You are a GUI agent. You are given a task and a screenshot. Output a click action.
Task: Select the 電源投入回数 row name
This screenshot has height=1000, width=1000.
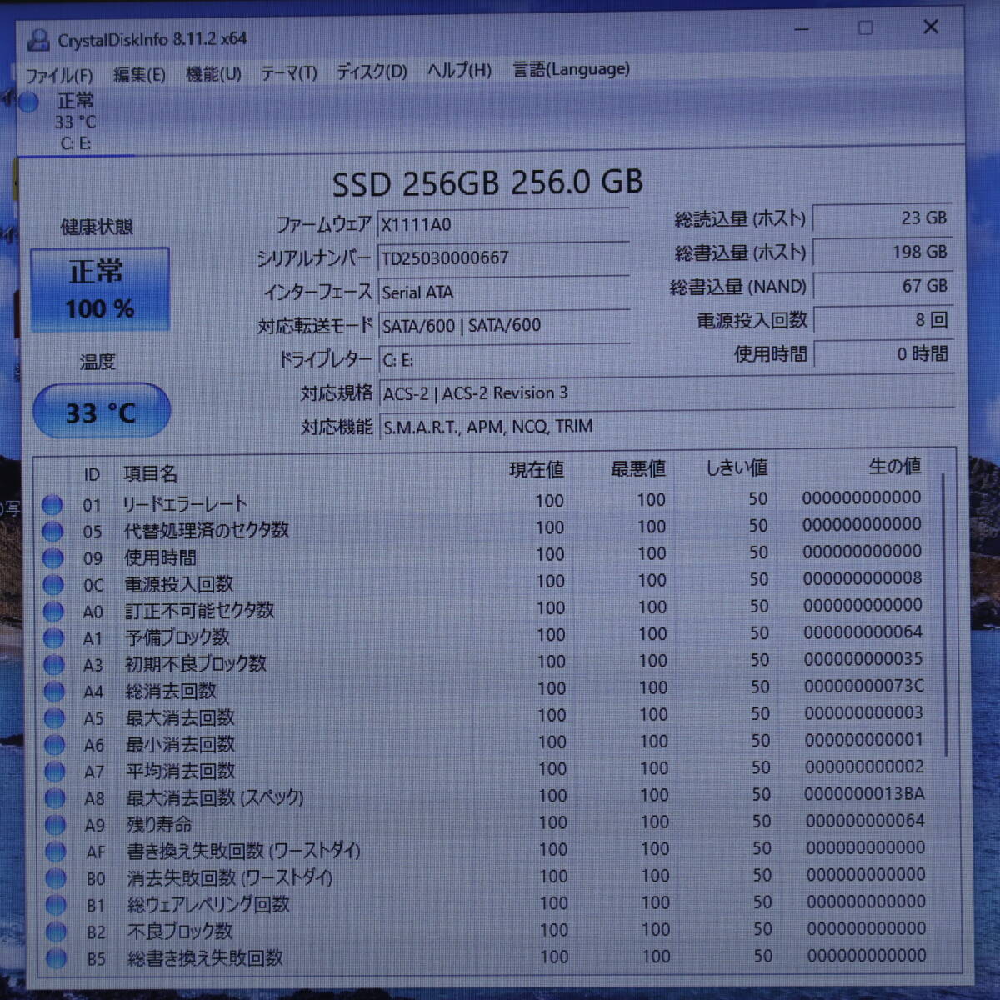pyautogui.click(x=179, y=583)
